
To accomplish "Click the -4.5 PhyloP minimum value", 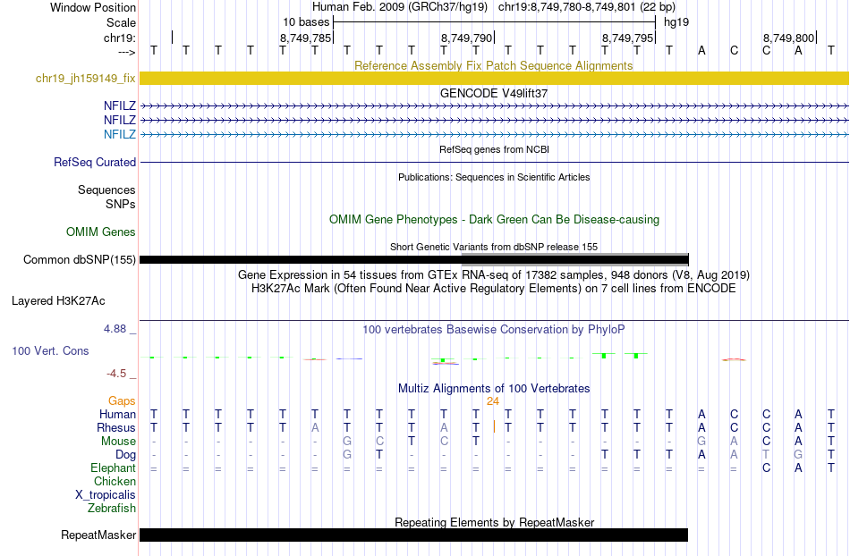I will [116, 374].
